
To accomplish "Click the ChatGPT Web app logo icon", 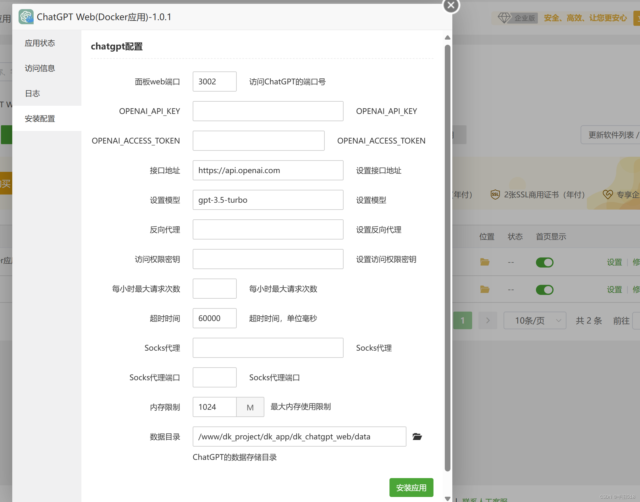I will 26,17.
